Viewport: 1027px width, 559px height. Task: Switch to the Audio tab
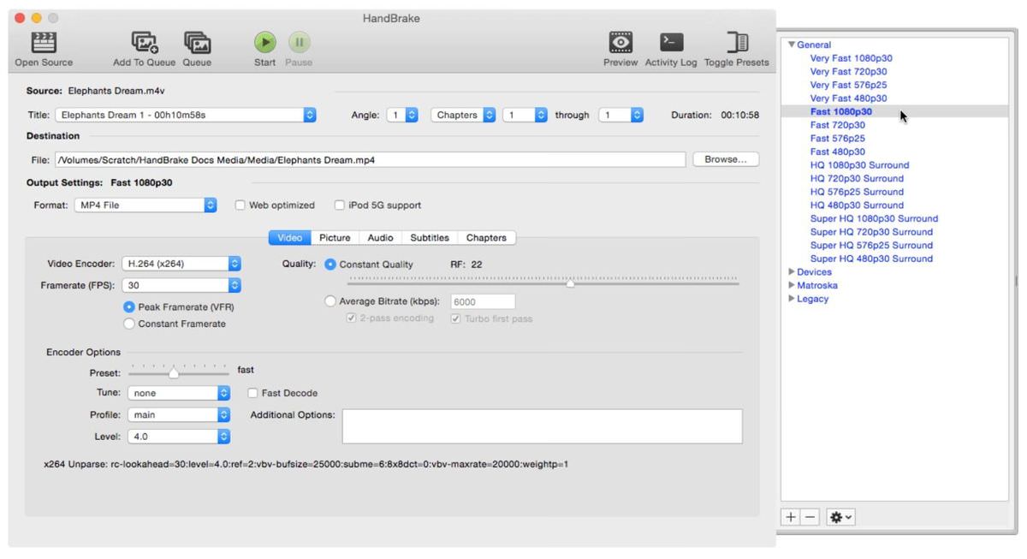381,238
